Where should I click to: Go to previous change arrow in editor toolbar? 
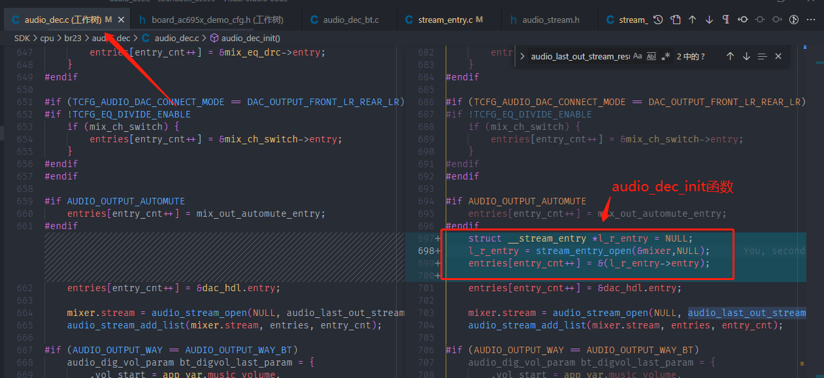tap(693, 20)
